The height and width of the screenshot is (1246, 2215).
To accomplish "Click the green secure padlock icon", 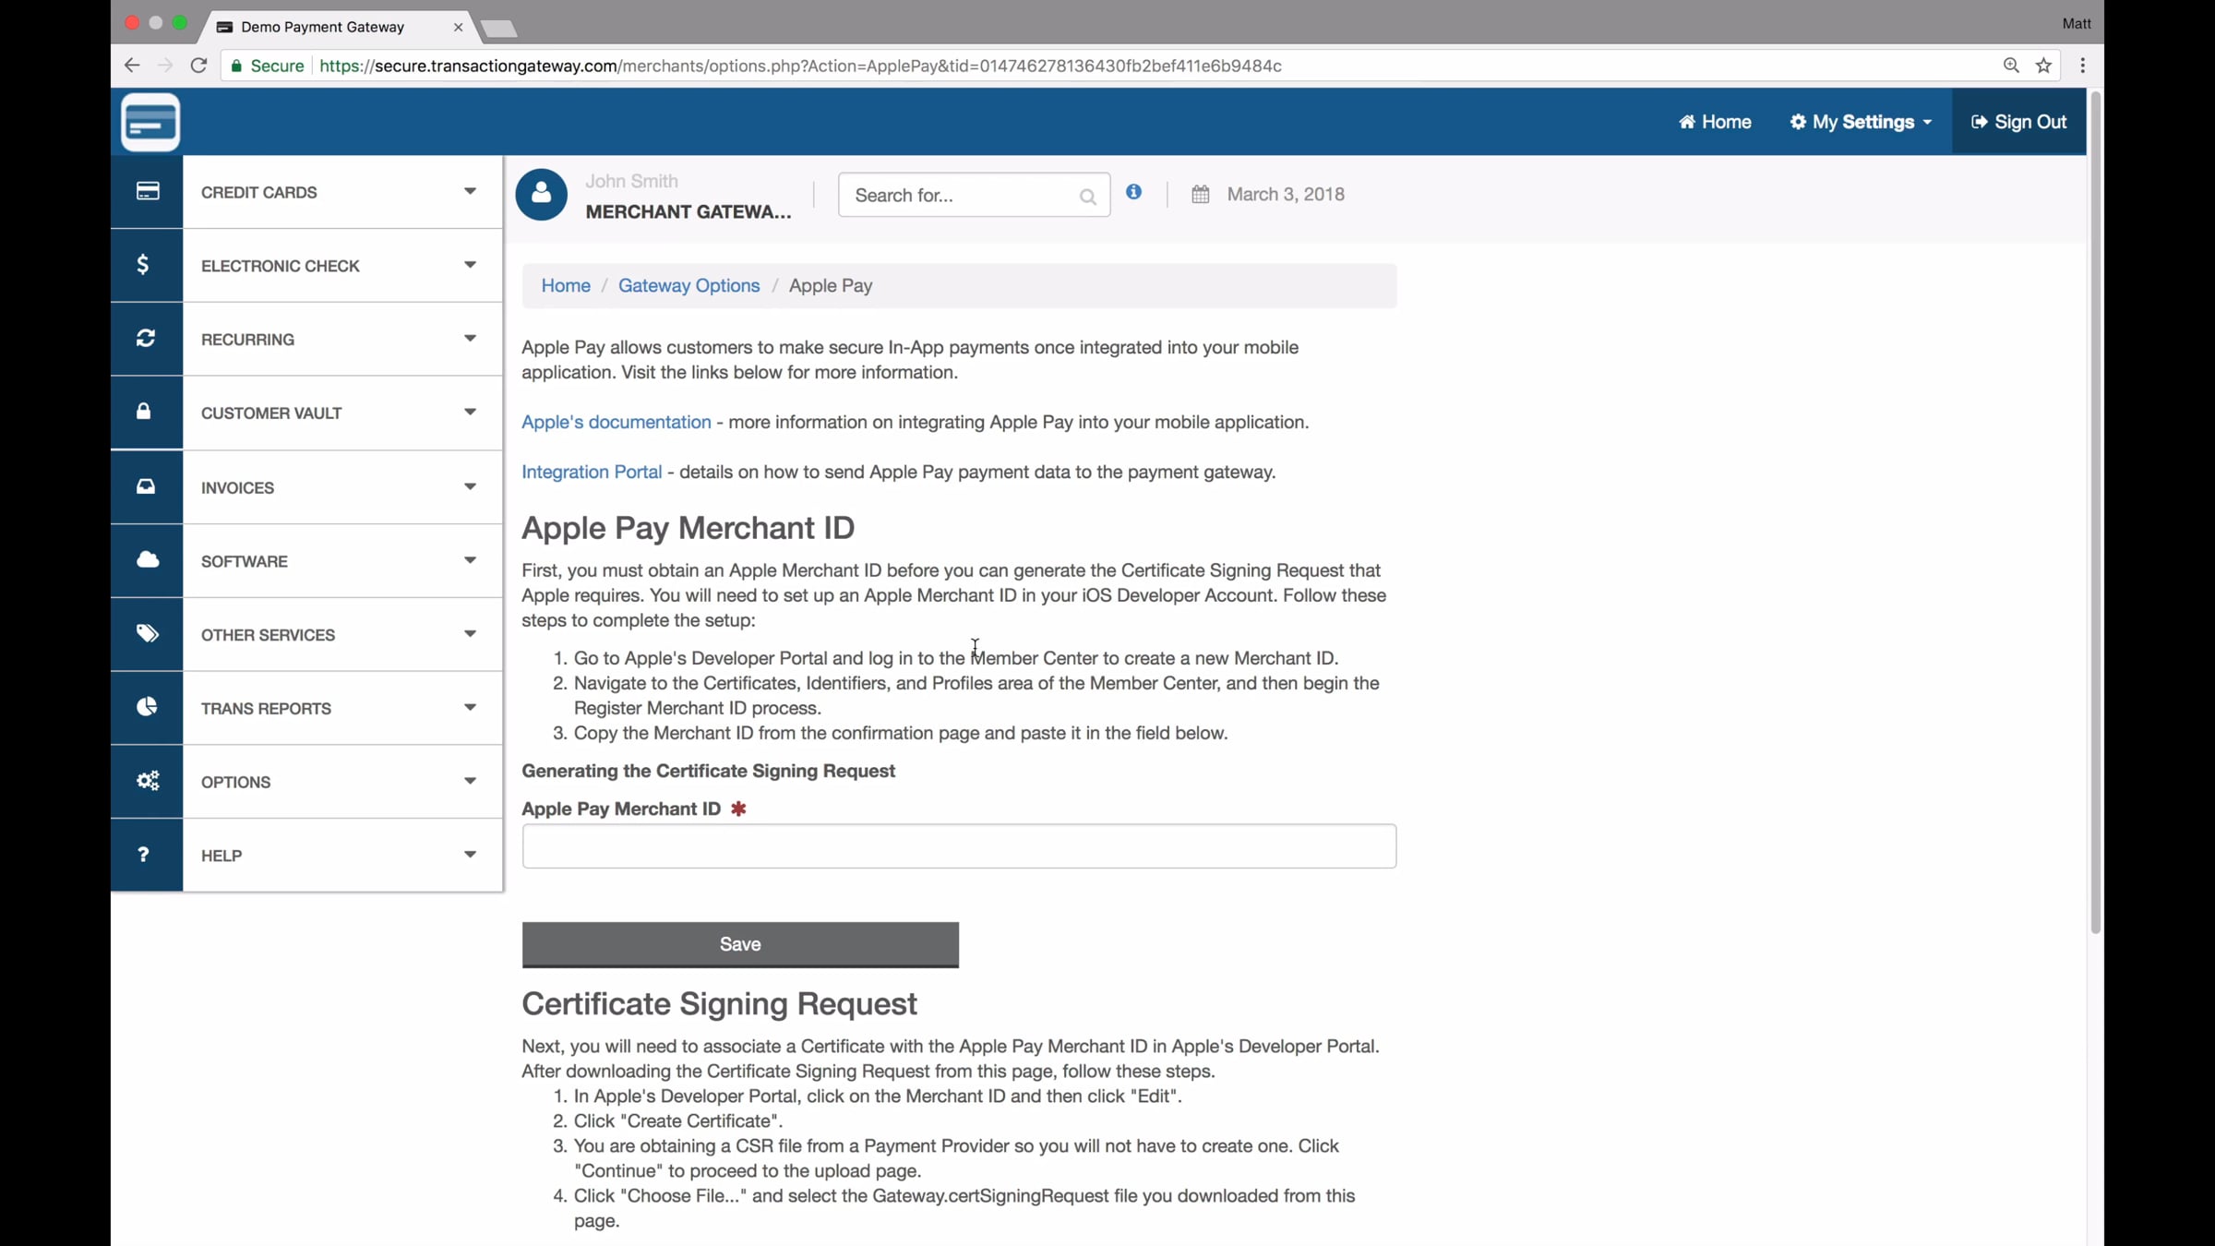I will pos(237,66).
